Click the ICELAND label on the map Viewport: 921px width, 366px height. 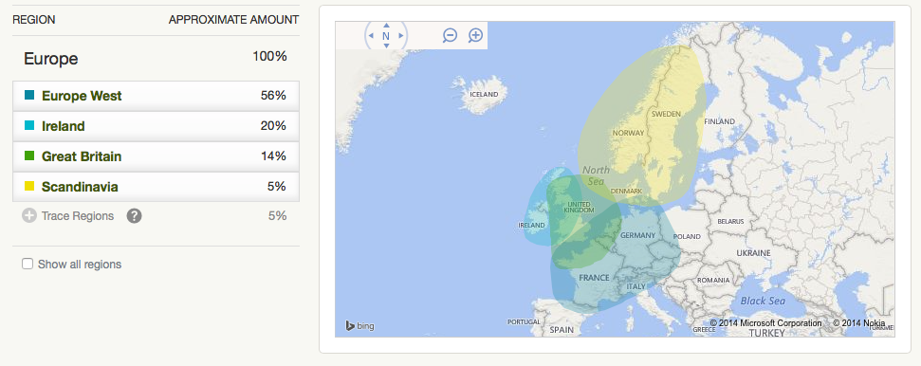pyautogui.click(x=484, y=94)
